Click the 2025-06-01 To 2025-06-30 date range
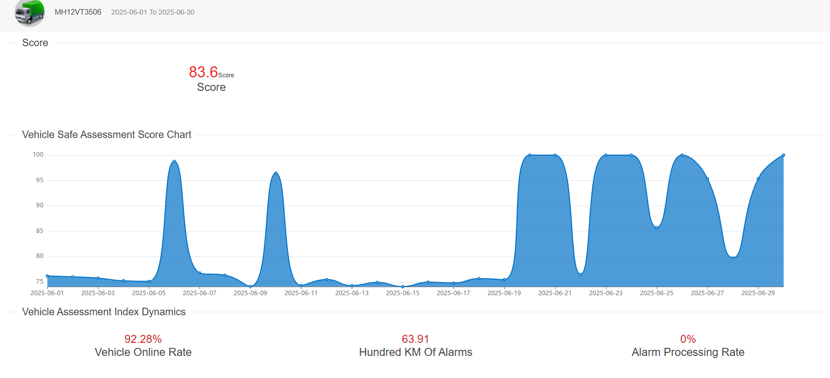Screen dimensions: 830x378 pos(153,12)
